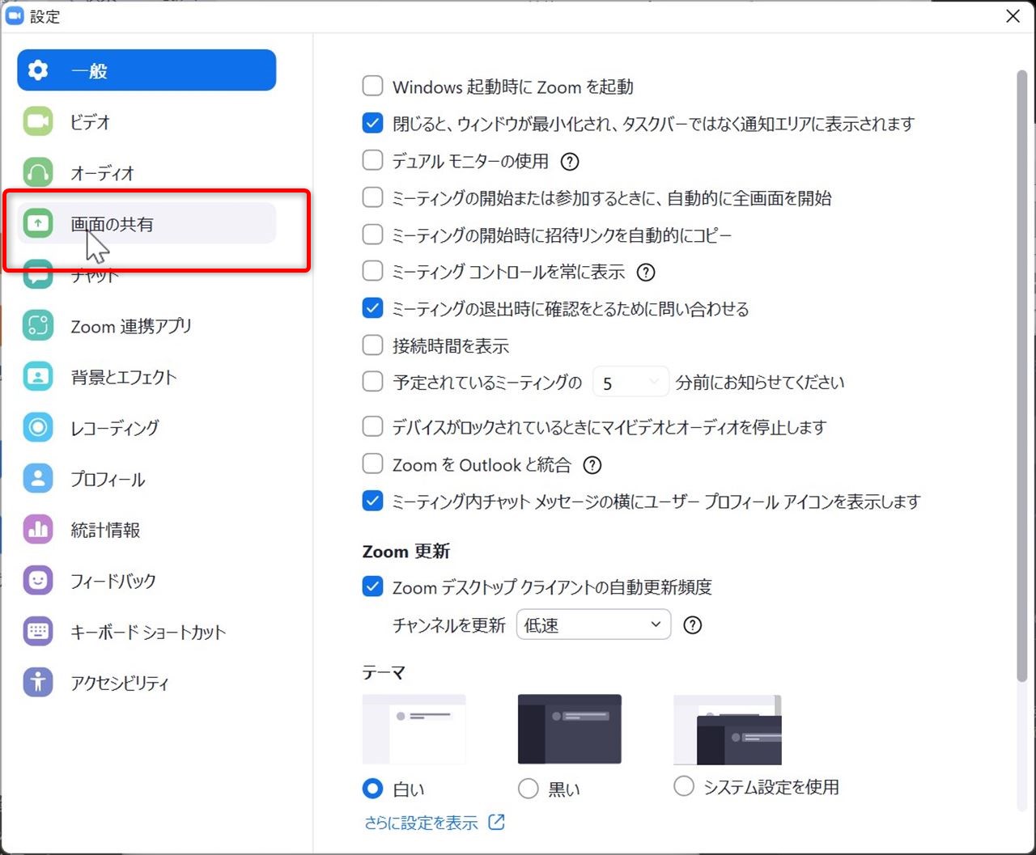Image resolution: width=1036 pixels, height=855 pixels.
Task: Check 接続時間を表示 checkbox
Action: coord(372,345)
